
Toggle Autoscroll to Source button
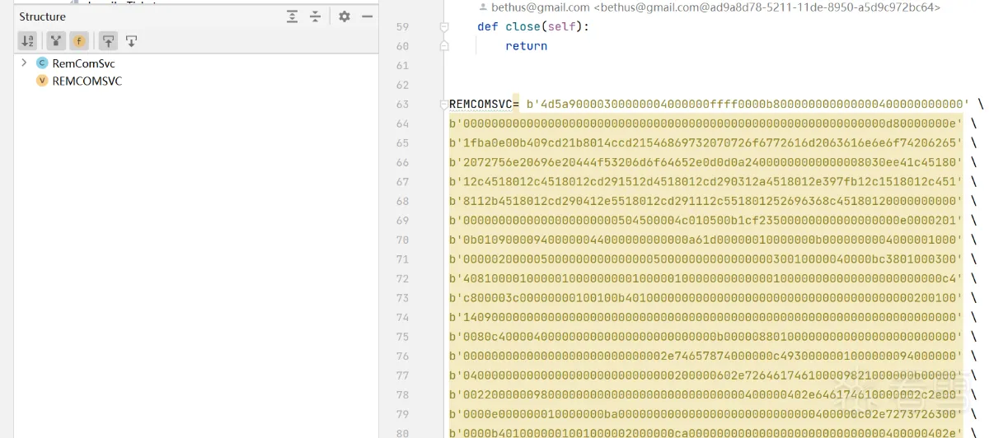click(x=107, y=40)
